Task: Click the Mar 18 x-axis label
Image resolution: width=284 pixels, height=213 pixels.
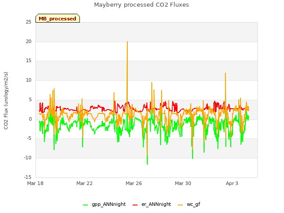Action: [35, 183]
